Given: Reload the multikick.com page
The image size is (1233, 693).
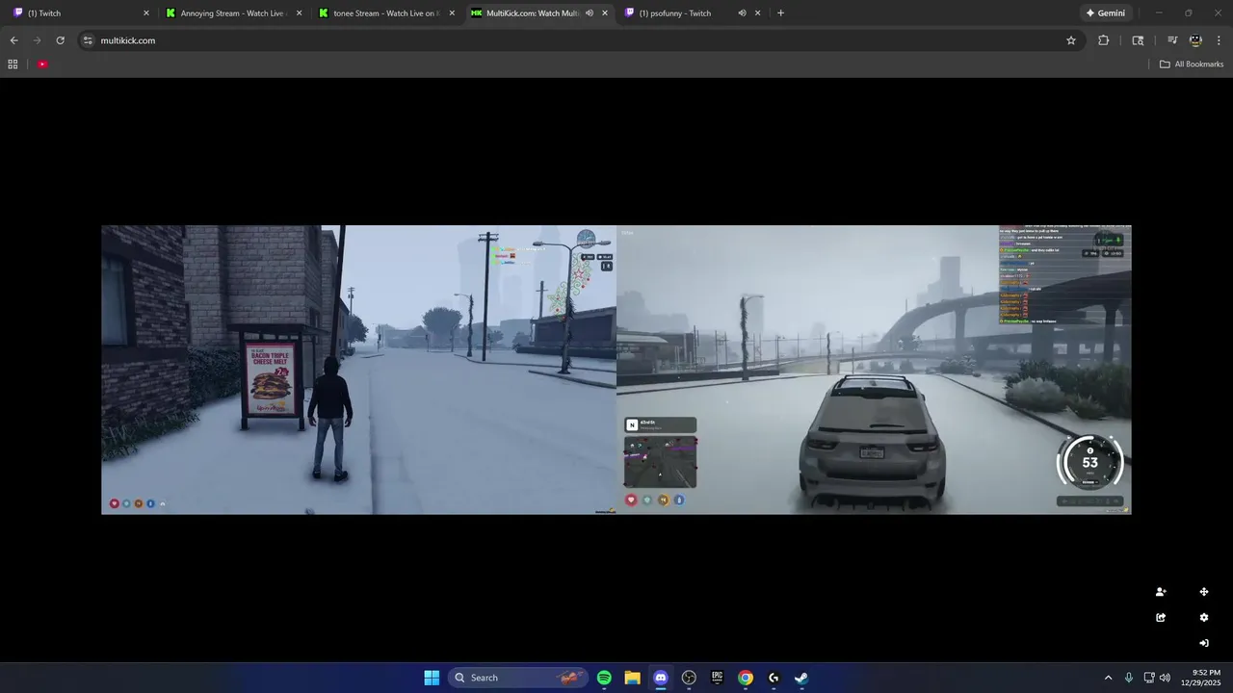Looking at the screenshot, I should [60, 40].
